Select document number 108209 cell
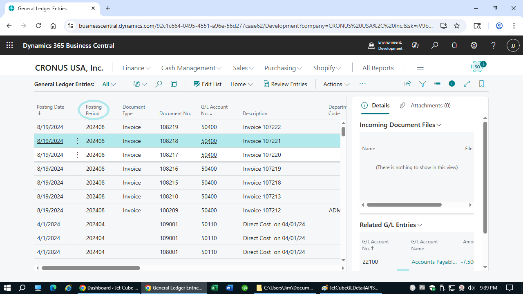 [x=169, y=210]
